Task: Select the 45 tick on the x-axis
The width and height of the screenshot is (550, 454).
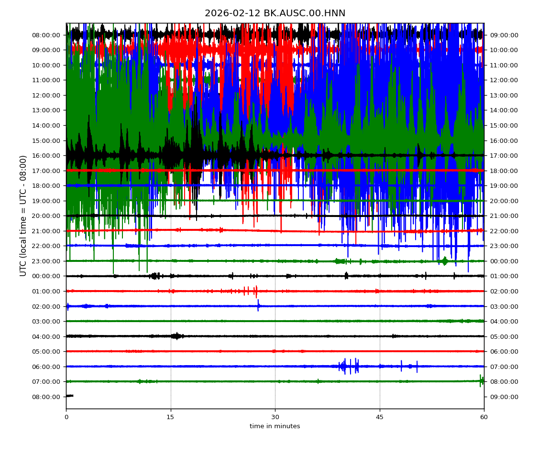Action: click(x=380, y=417)
